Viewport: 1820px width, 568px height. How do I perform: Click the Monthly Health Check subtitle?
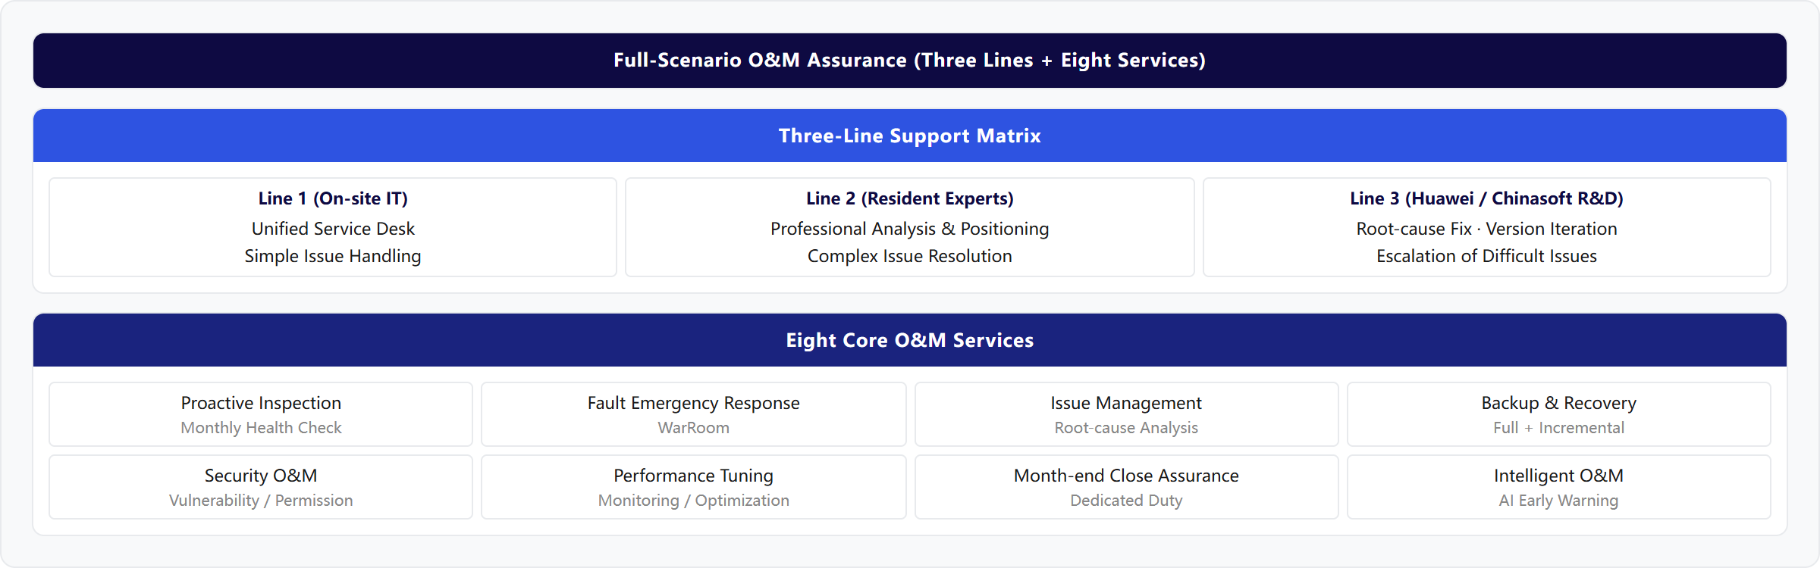coord(261,428)
